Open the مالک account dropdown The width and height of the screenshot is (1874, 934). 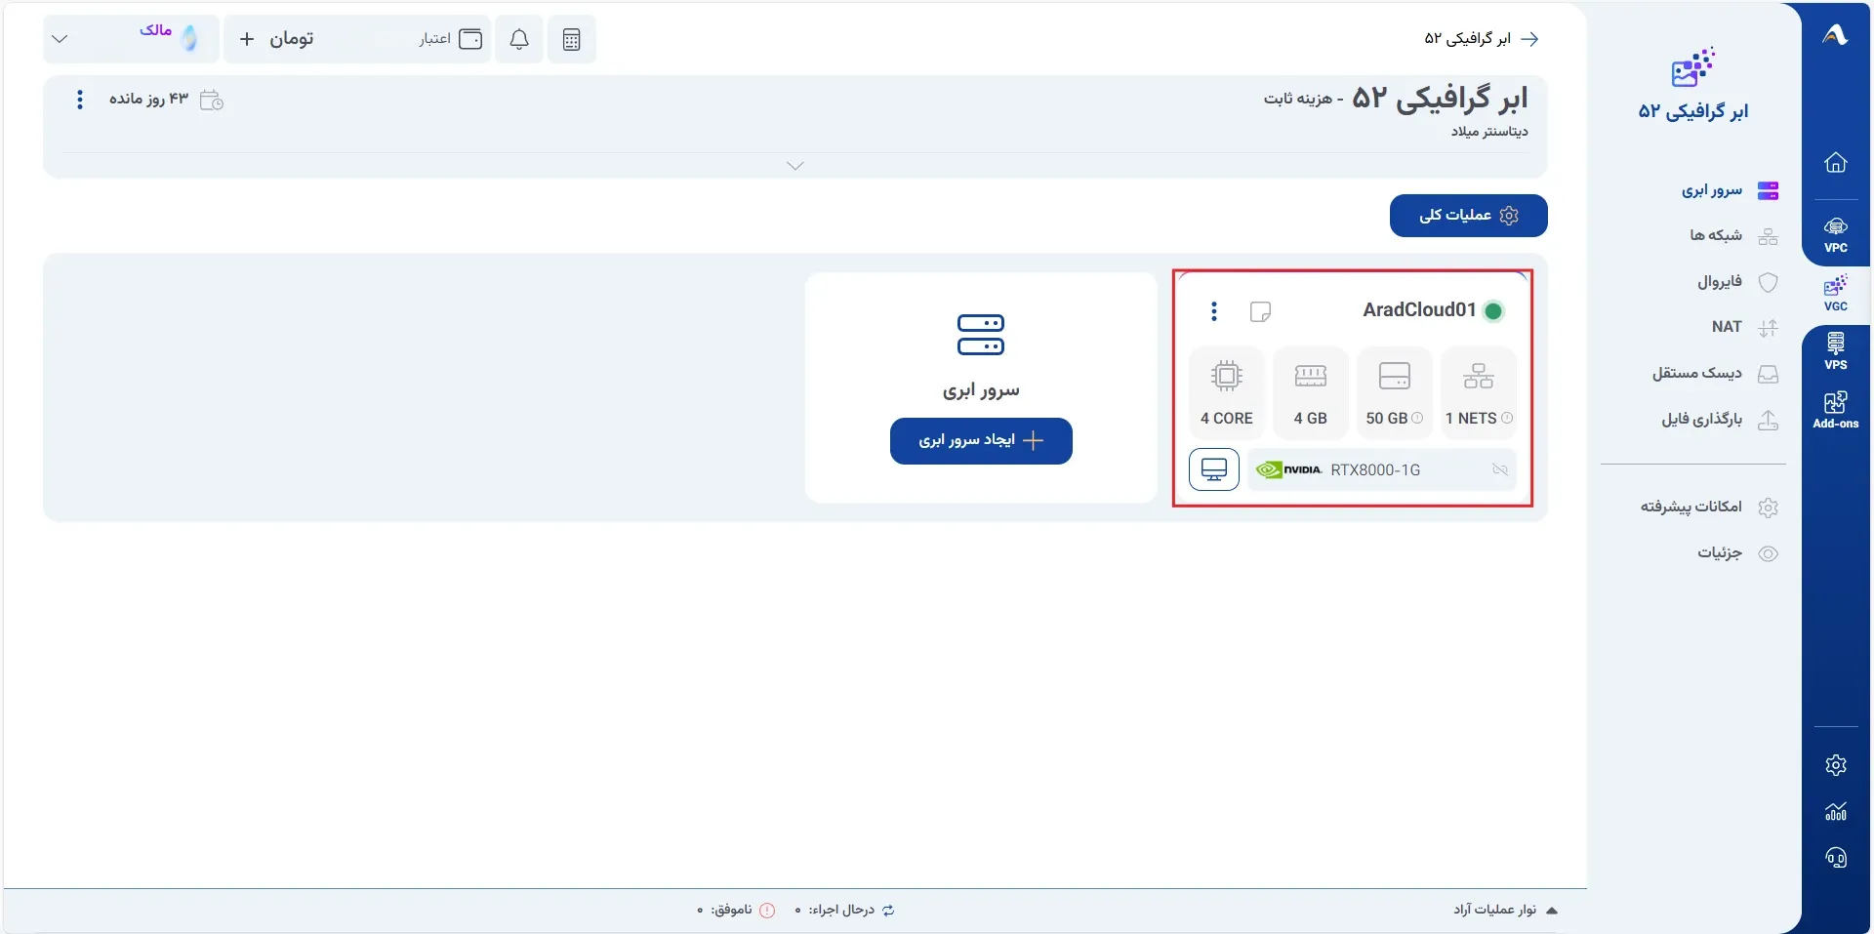[131, 39]
